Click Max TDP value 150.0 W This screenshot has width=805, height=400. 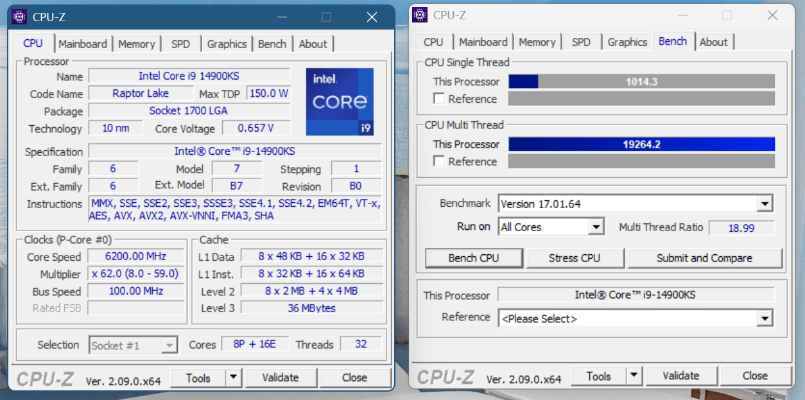coord(268,94)
